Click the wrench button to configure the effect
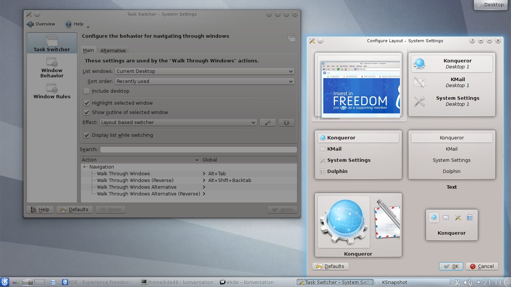Screen dimensions: 511x287 click(x=267, y=123)
